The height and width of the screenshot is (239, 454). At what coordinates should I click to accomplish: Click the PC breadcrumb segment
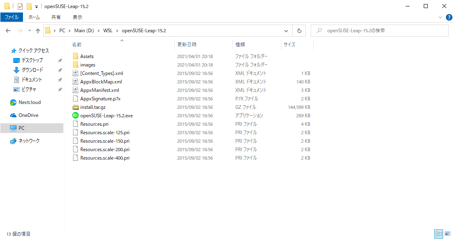(62, 31)
